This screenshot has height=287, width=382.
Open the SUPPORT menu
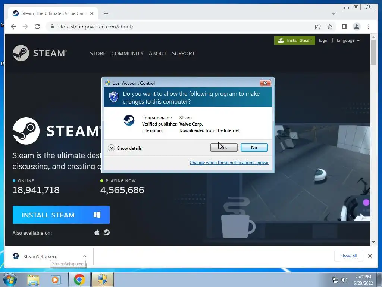pyautogui.click(x=183, y=53)
